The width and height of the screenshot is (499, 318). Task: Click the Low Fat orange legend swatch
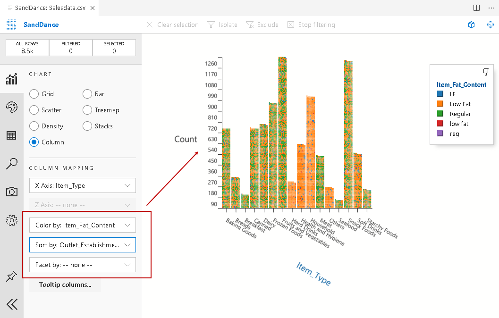pos(440,104)
